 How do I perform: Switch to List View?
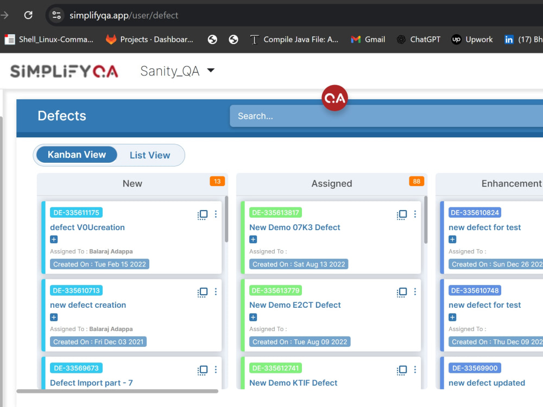[150, 155]
